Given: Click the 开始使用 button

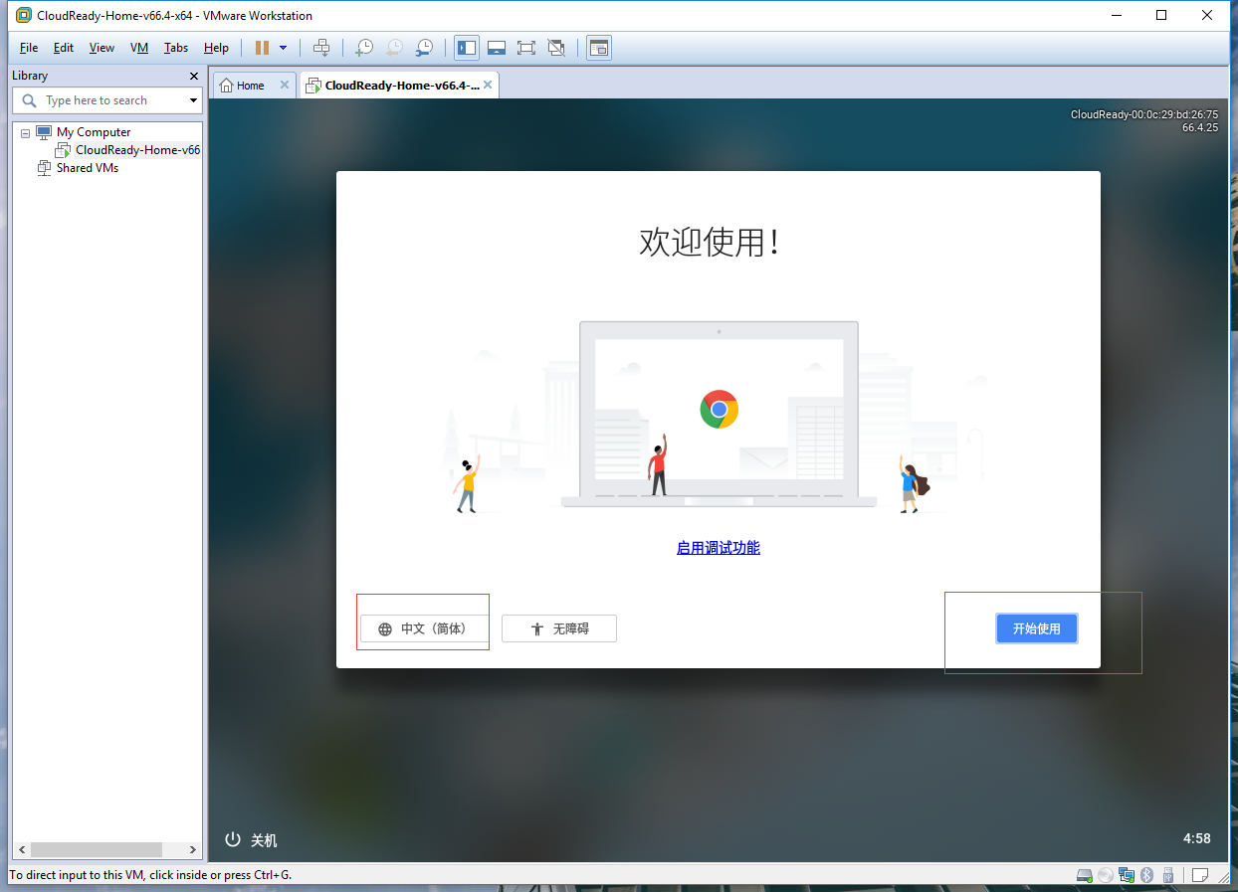Looking at the screenshot, I should tap(1036, 627).
